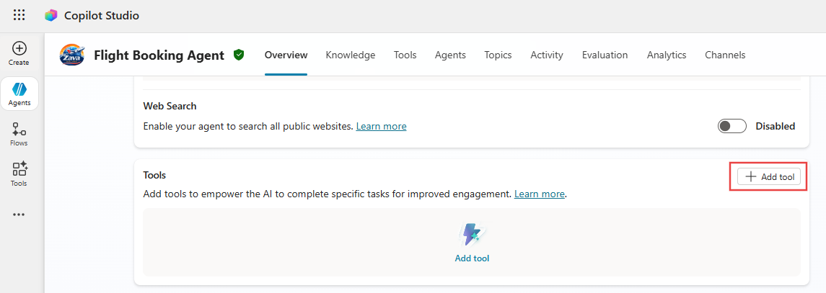Open Learn more link for Web Search
The width and height of the screenshot is (826, 293).
[x=382, y=126]
